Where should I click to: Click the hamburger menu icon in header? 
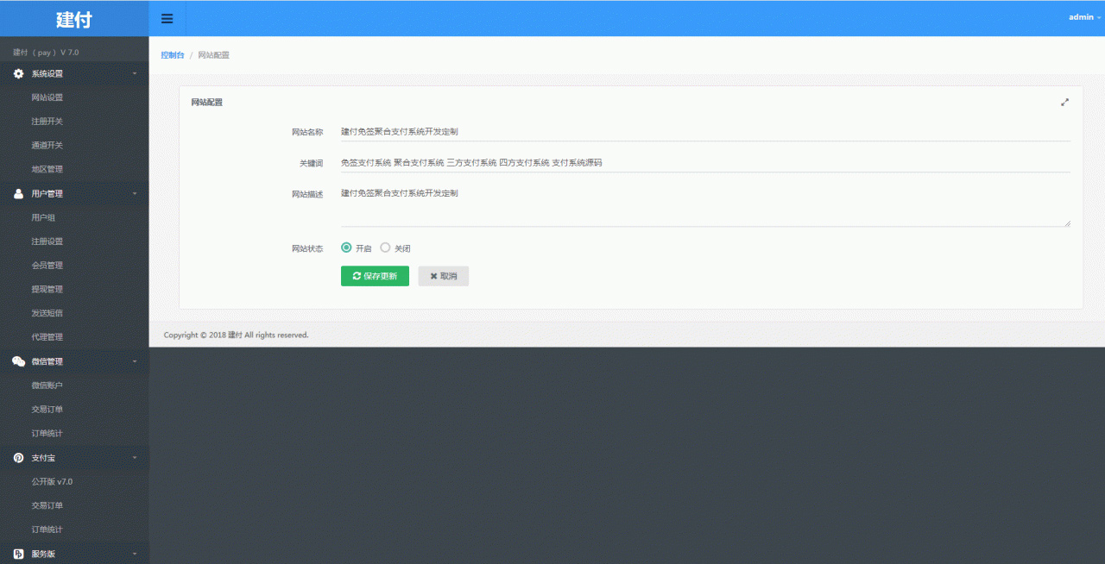[167, 18]
